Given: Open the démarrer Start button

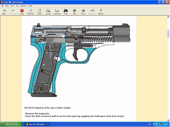Looking at the screenshot, I should (x=11, y=124).
